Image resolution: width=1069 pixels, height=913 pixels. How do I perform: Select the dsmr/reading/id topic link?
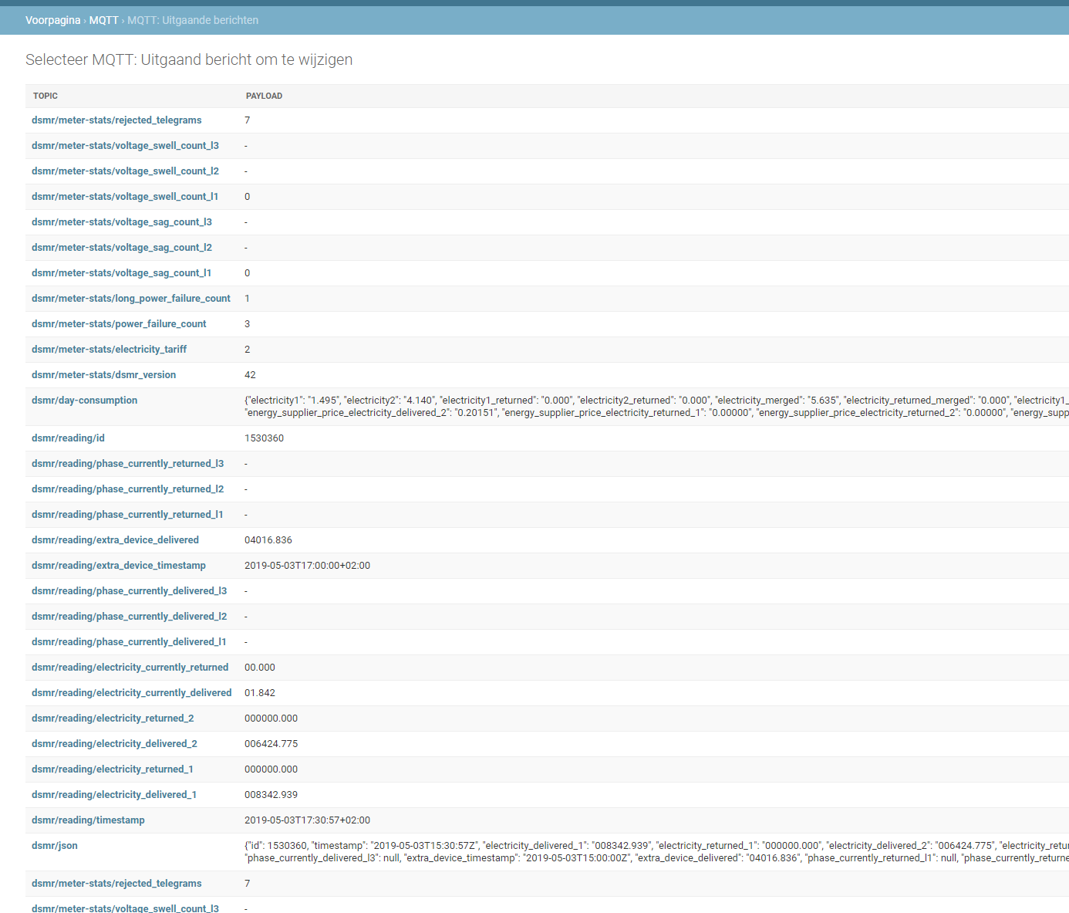click(68, 438)
